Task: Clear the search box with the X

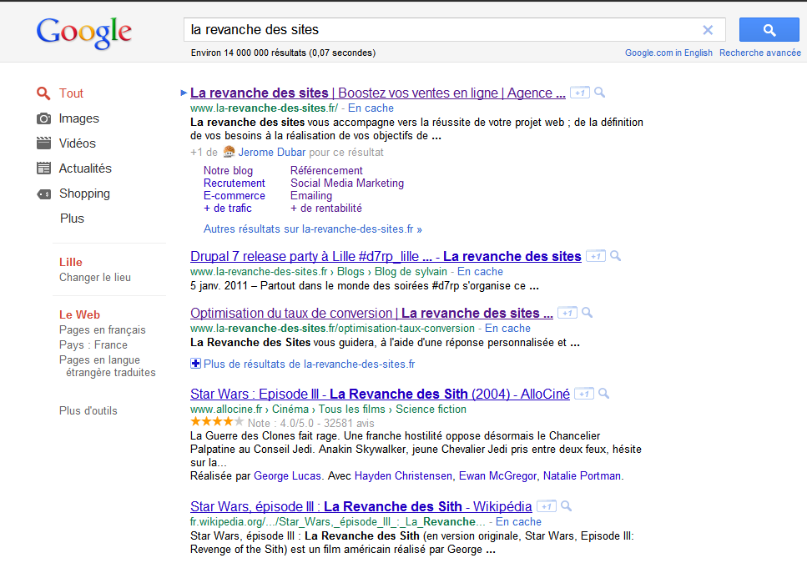Action: pyautogui.click(x=708, y=30)
